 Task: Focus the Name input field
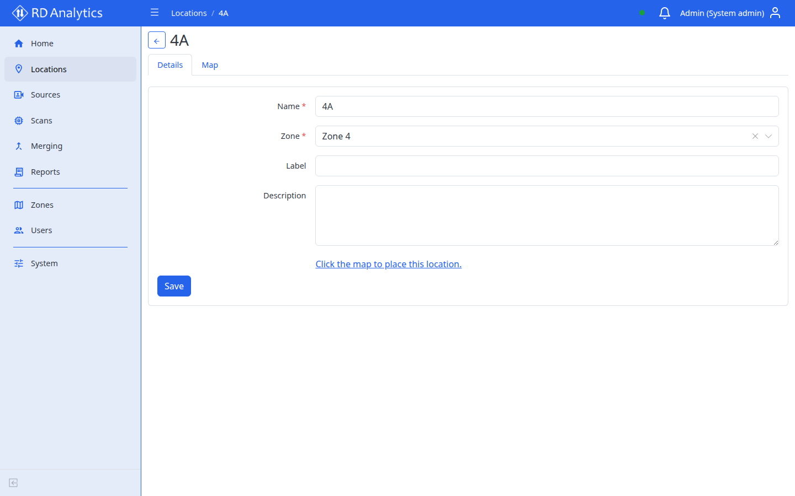[547, 106]
